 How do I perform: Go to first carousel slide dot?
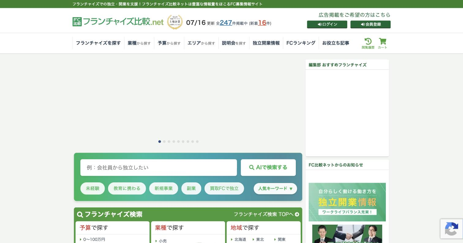(160, 141)
